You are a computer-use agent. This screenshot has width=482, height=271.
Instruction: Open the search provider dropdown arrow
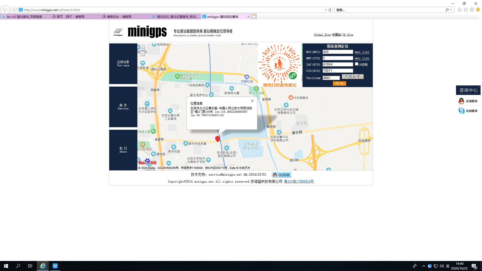click(x=451, y=10)
